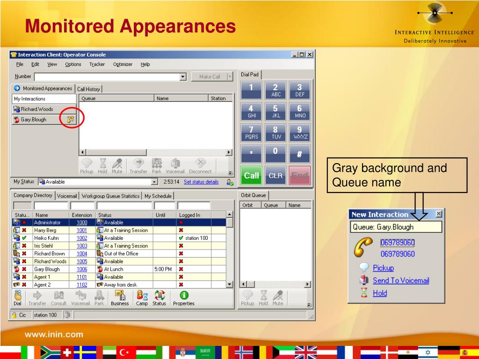
Task: Click the Status icon in the directory toolbar
Action: pos(159,295)
